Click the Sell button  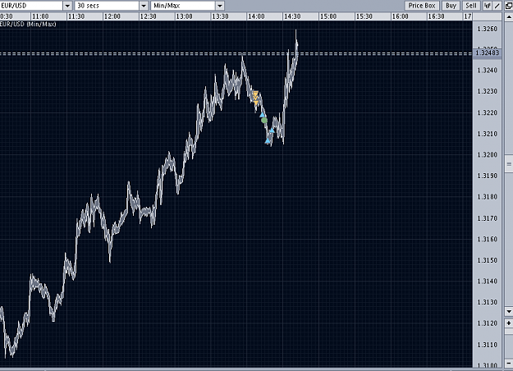coord(471,6)
